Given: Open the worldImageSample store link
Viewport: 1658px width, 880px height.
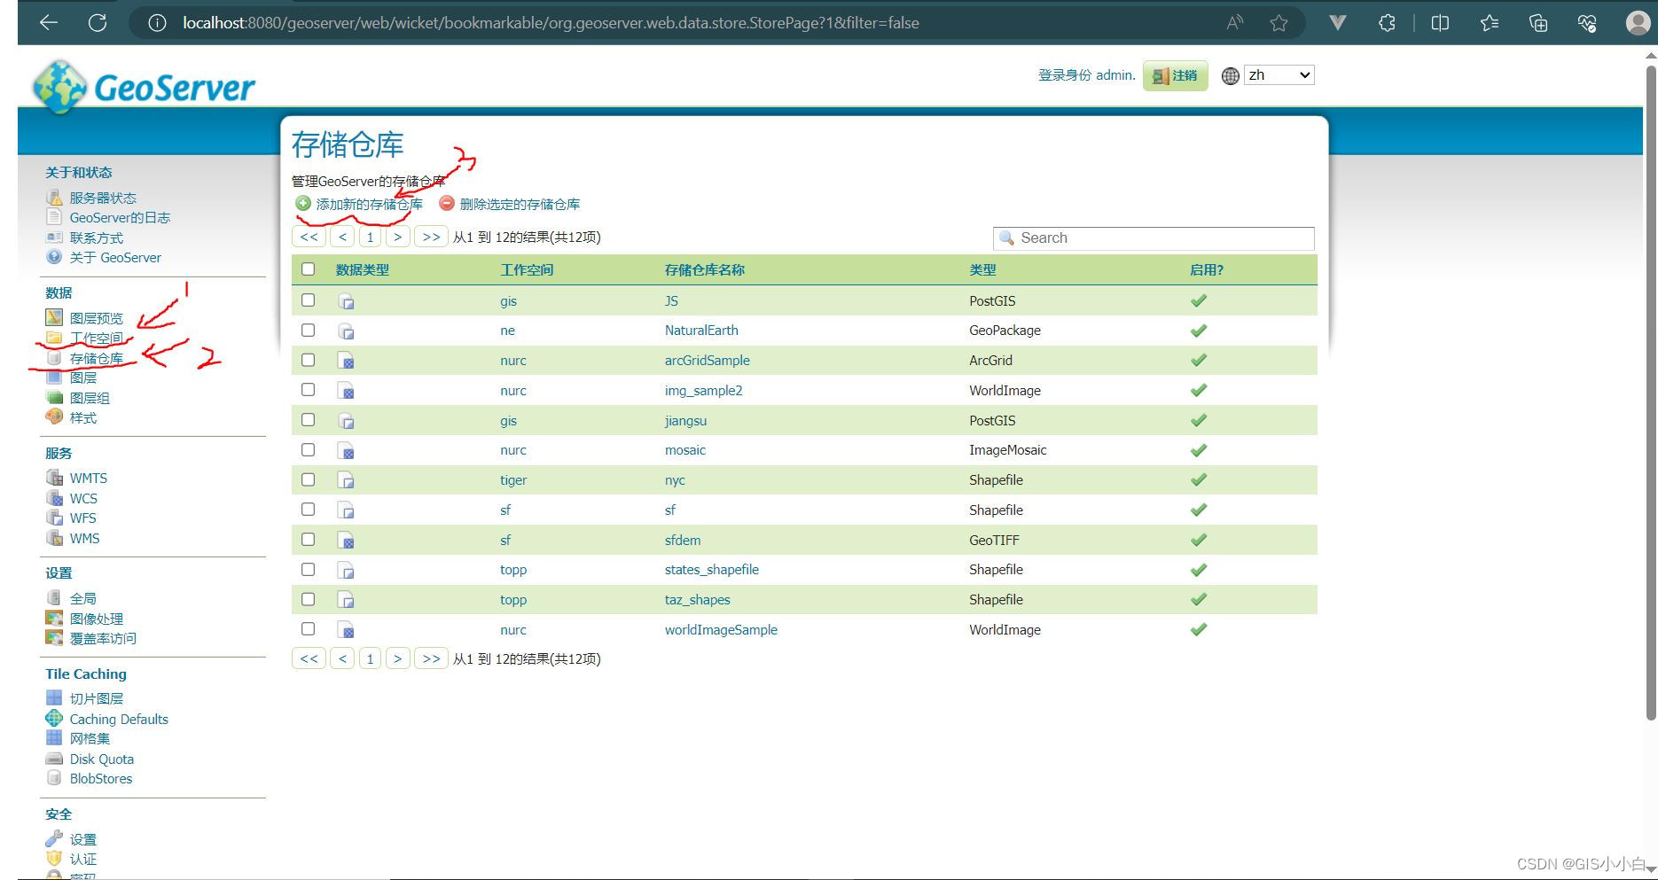Looking at the screenshot, I should click(x=721, y=630).
